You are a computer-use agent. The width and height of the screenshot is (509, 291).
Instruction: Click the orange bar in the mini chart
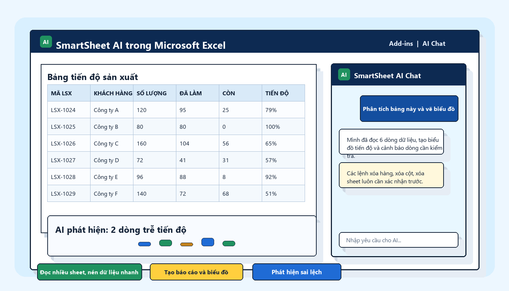187,244
